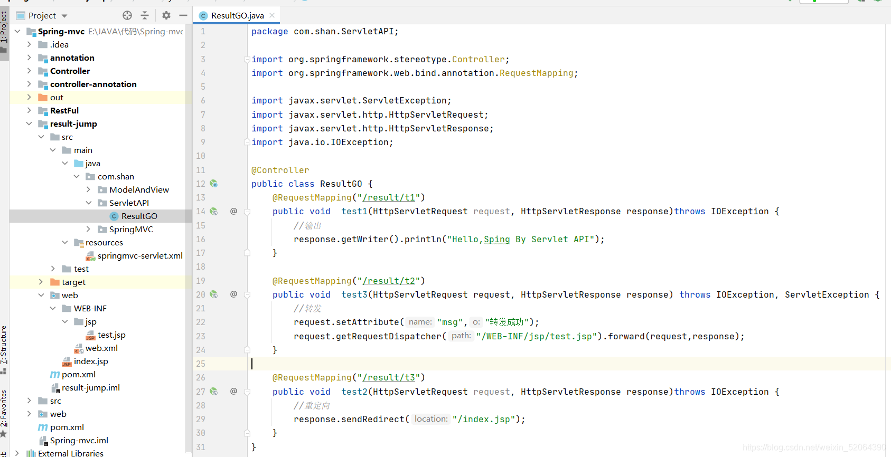Collapse test2 method fold marker at line 27
The width and height of the screenshot is (891, 457).
click(247, 392)
